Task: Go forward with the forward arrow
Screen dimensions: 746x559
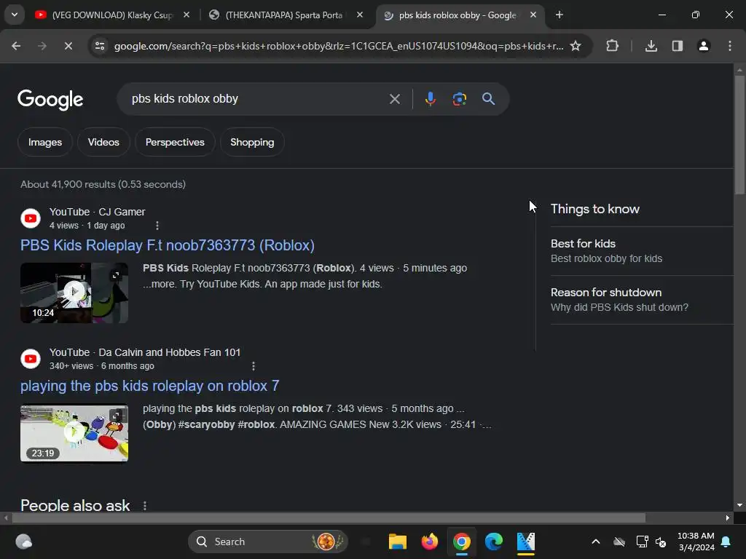Action: pyautogui.click(x=42, y=46)
